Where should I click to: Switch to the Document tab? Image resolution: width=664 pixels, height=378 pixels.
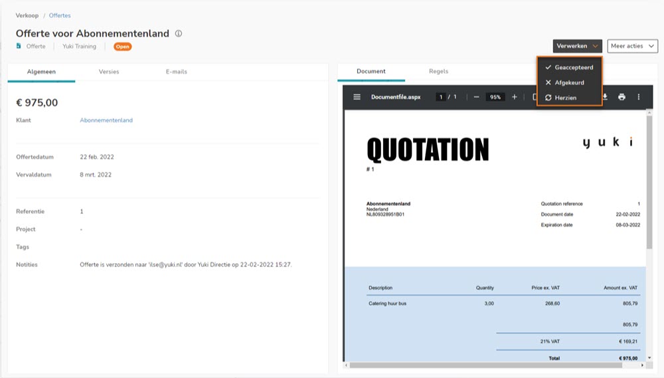[x=371, y=71]
